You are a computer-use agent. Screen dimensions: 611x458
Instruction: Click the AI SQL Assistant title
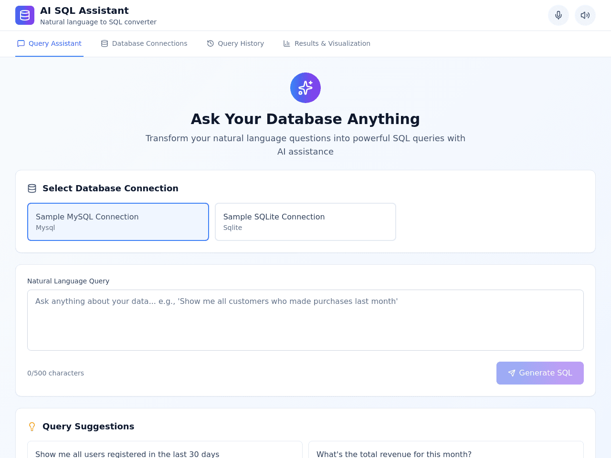coord(84,10)
